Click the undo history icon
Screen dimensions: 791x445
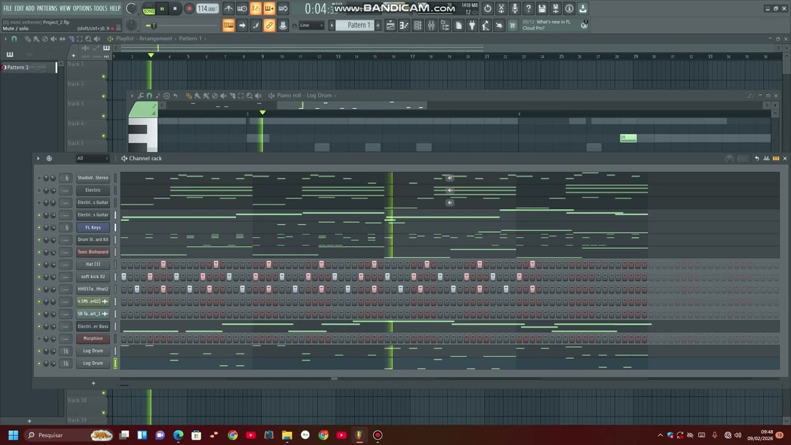488,9
